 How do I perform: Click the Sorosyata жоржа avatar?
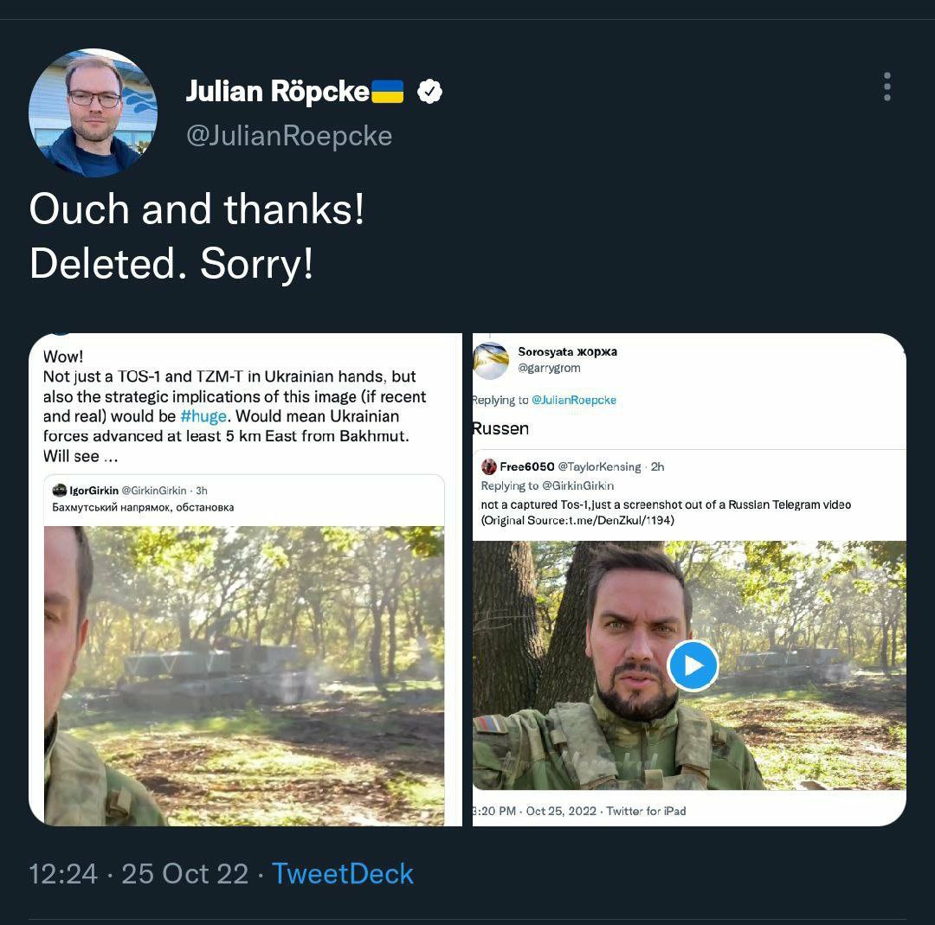point(491,361)
